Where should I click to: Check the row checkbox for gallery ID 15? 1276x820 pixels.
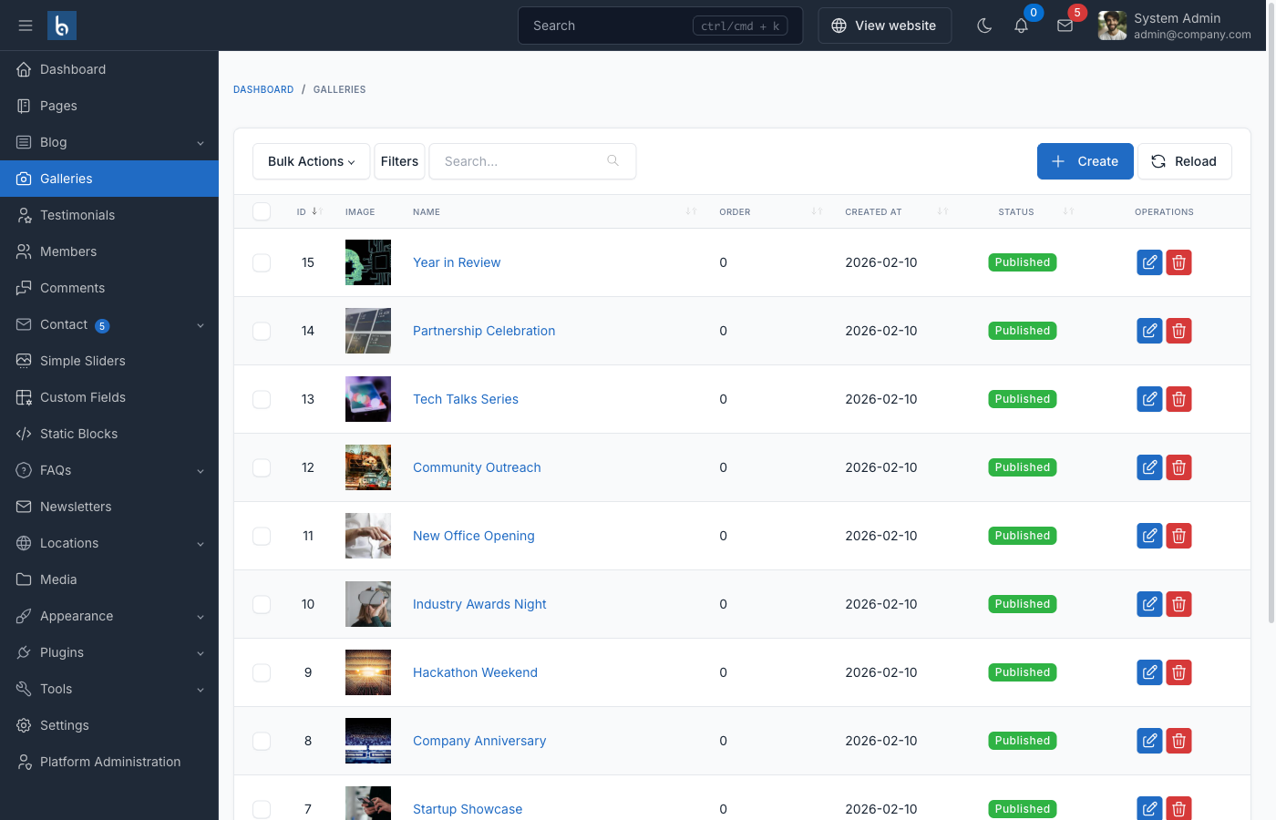[x=262, y=262]
